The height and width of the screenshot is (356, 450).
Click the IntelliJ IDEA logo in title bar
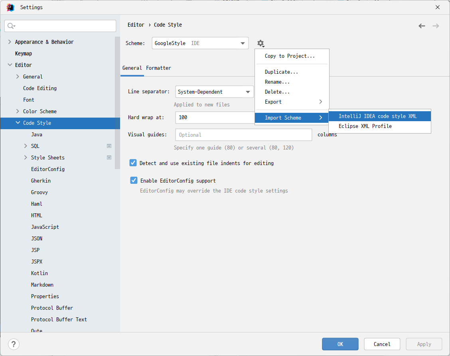(10, 7)
